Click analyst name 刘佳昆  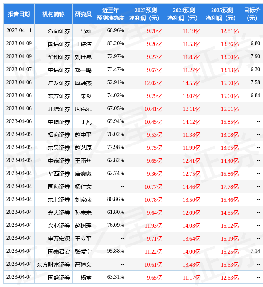point(83,57)
